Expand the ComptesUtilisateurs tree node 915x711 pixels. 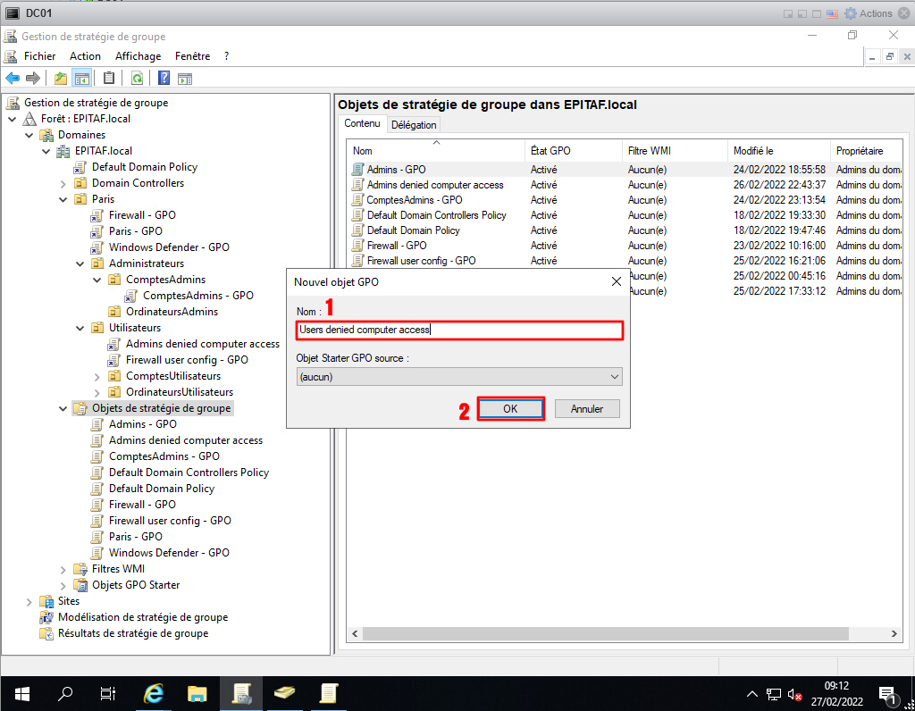coord(97,376)
